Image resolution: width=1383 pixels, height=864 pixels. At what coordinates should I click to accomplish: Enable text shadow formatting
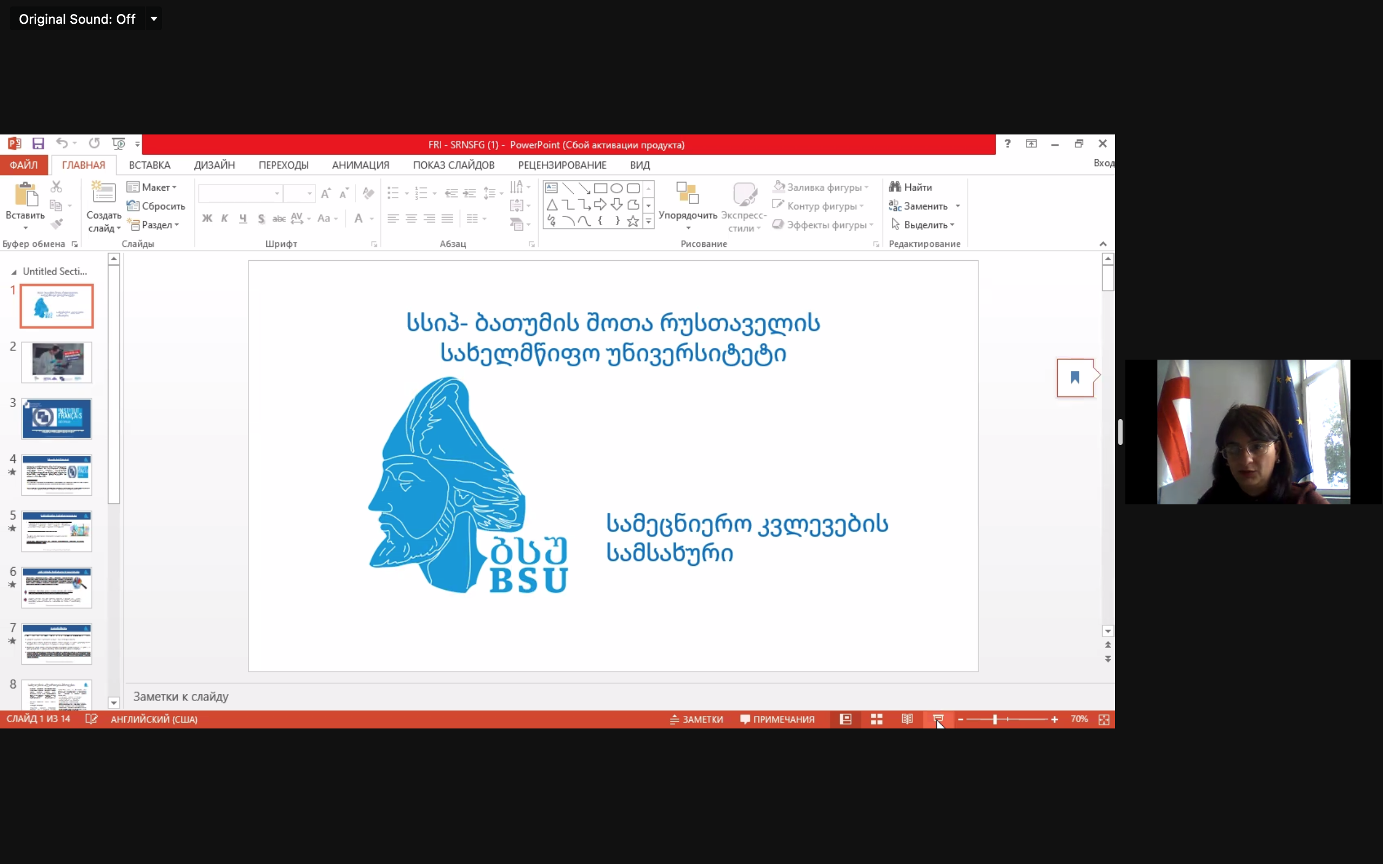[261, 218]
